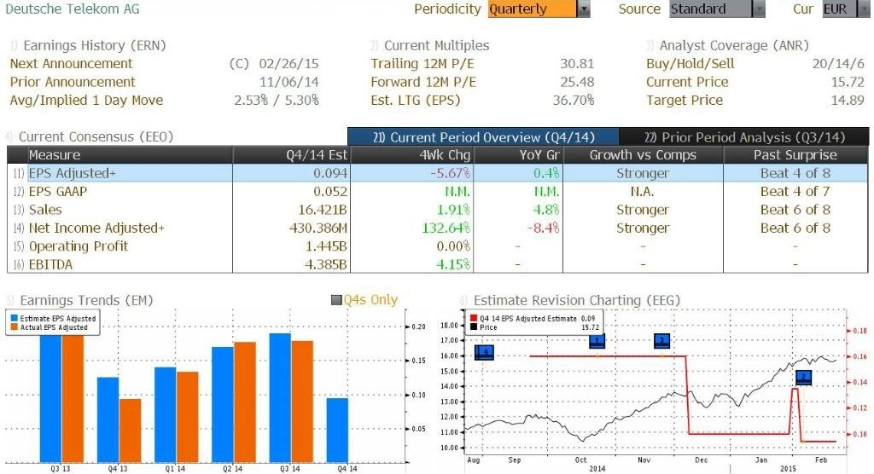The width and height of the screenshot is (874, 474).
Task: Click Trailing 12M P/E value 30.81
Action: tap(577, 63)
